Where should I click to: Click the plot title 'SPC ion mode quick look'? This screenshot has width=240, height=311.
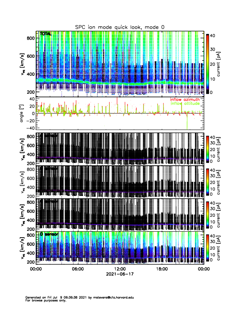[x=120, y=27]
